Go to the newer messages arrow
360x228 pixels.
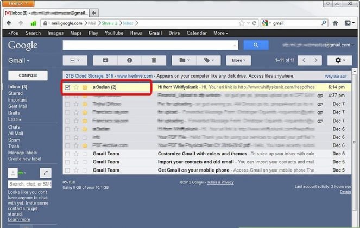[305, 60]
